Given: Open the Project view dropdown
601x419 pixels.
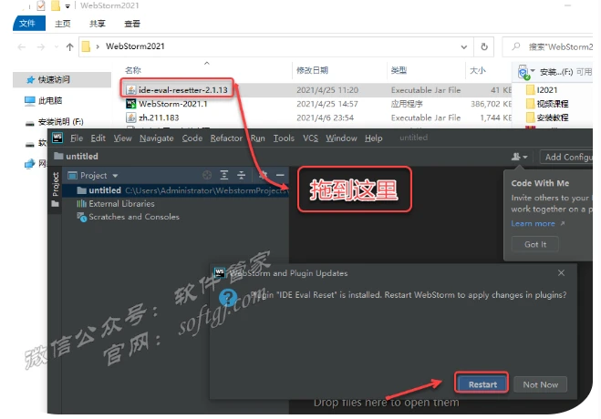Looking at the screenshot, I should [x=98, y=175].
